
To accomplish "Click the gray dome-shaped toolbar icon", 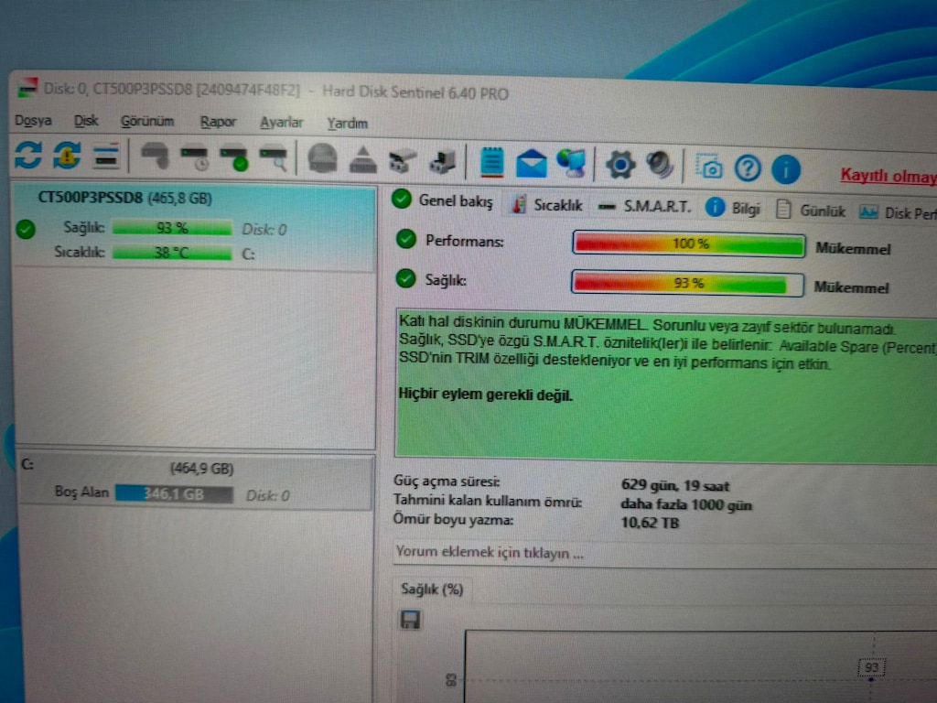I will (x=322, y=159).
